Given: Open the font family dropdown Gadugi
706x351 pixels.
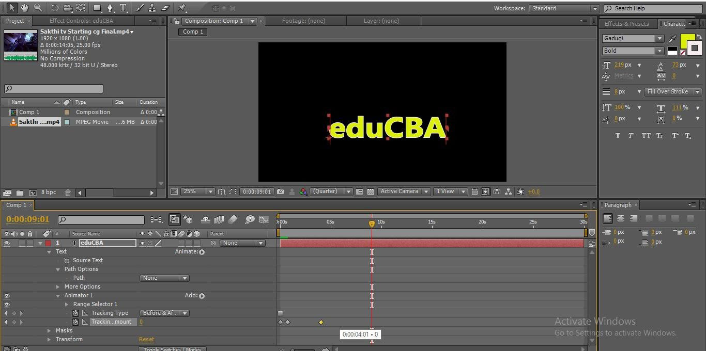Looking at the screenshot, I should click(x=633, y=39).
